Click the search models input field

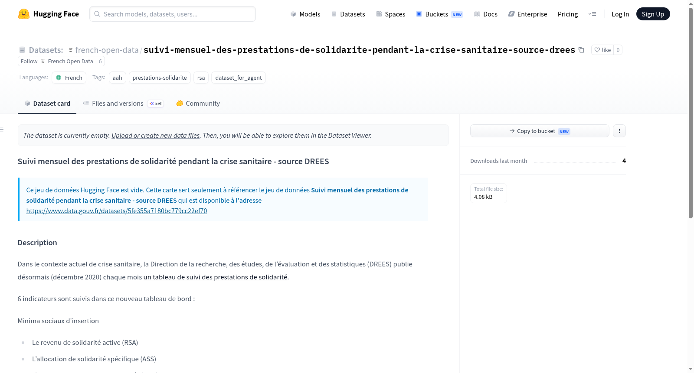[173, 14]
